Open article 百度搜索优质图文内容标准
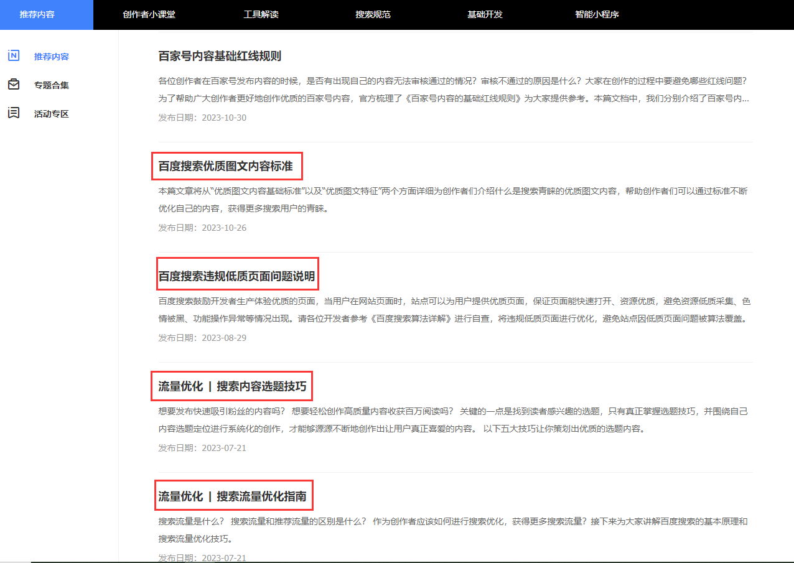This screenshot has height=563, width=794. click(225, 166)
